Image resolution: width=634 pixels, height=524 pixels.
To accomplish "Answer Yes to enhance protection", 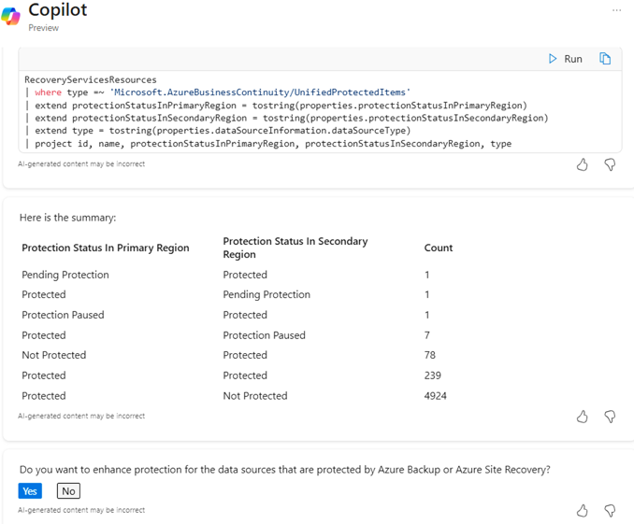I will [x=30, y=490].
